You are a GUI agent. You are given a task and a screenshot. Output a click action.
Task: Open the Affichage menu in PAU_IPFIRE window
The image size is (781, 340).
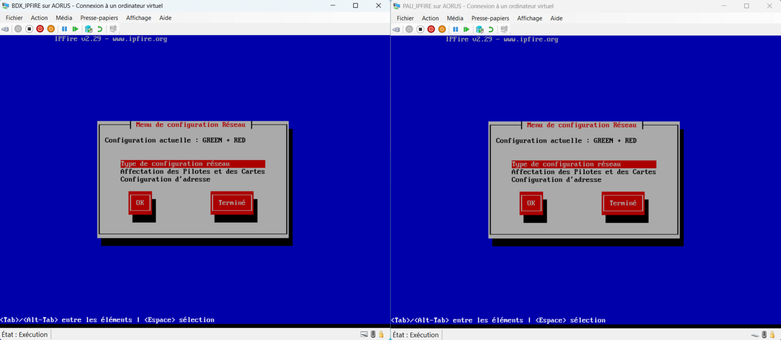(x=530, y=19)
